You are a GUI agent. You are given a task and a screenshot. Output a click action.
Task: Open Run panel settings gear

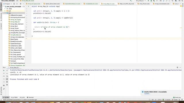coord(177,68)
